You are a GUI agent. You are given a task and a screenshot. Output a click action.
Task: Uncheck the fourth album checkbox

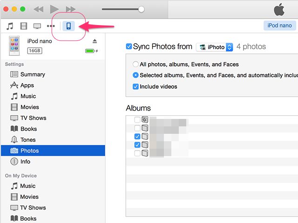coord(137,144)
